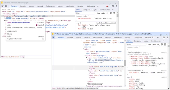Expand the iframe backgroundImage node

(x=5, y=18)
